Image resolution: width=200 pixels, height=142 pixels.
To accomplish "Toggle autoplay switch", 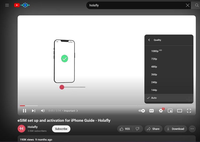I will 142,111.
